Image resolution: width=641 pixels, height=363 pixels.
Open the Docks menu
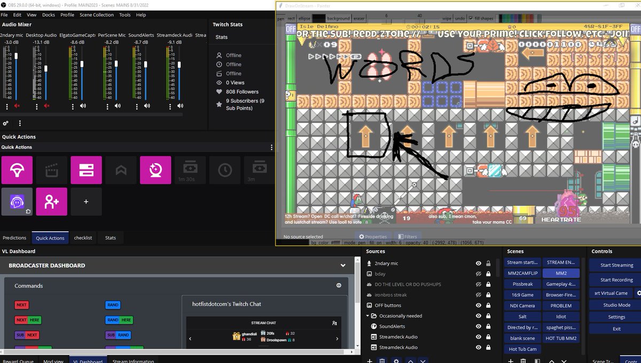(x=49, y=15)
